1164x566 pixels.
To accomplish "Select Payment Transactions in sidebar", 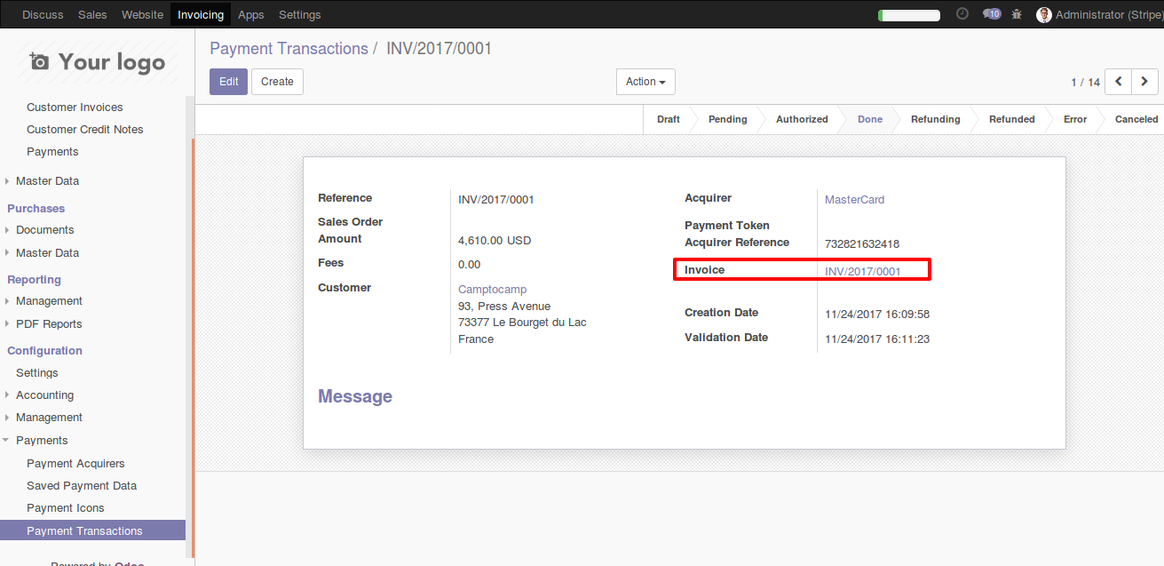I will [92, 530].
